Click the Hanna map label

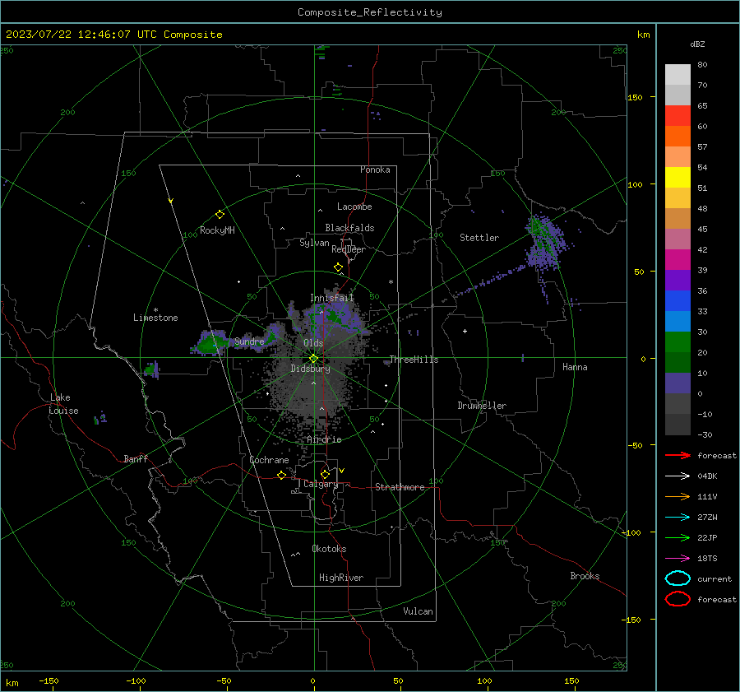[575, 367]
